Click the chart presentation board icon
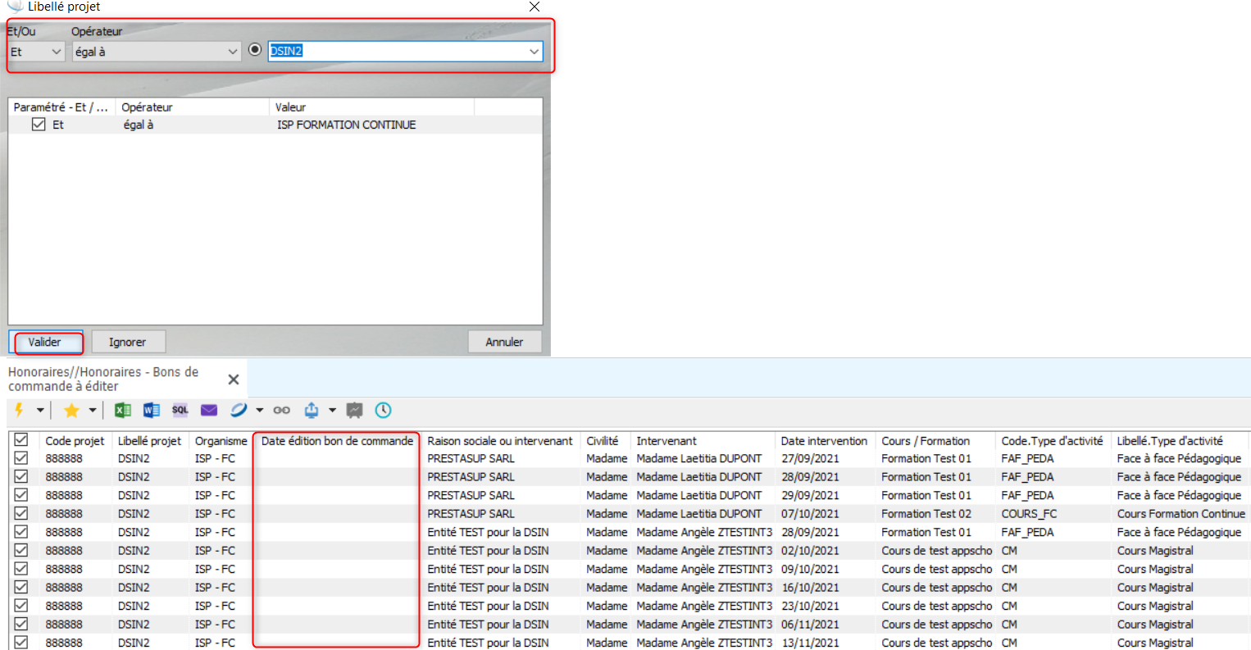The height and width of the screenshot is (650, 1251). [x=354, y=410]
